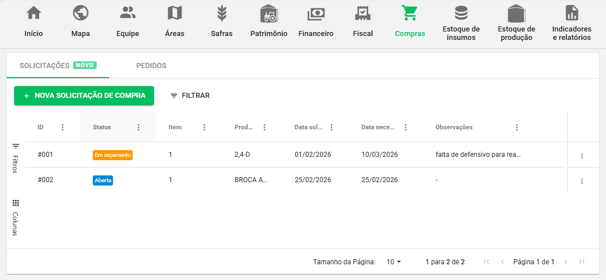Open Safras wheat icon
The image size is (606, 280).
222,13
